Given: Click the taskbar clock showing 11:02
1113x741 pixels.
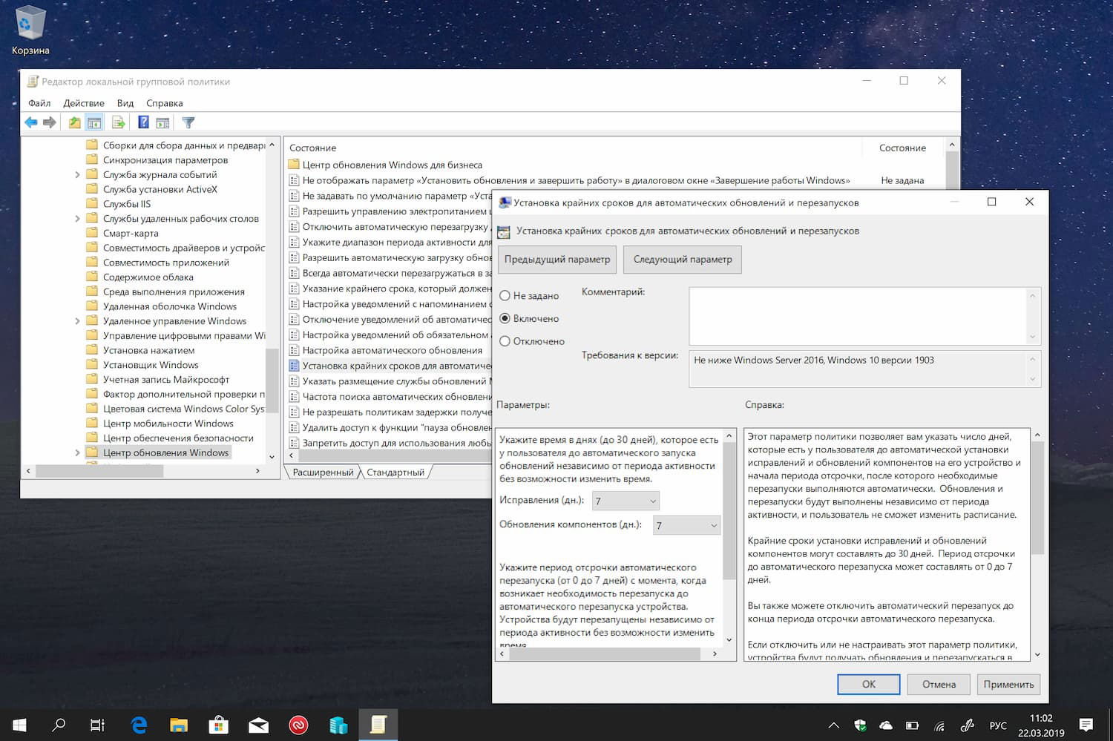Looking at the screenshot, I should [x=1040, y=725].
